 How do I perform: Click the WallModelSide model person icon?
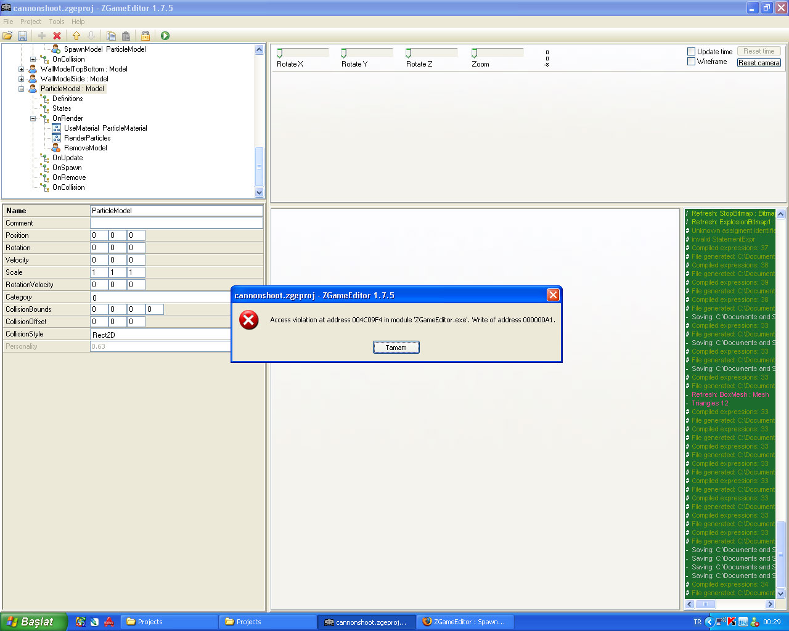(33, 79)
